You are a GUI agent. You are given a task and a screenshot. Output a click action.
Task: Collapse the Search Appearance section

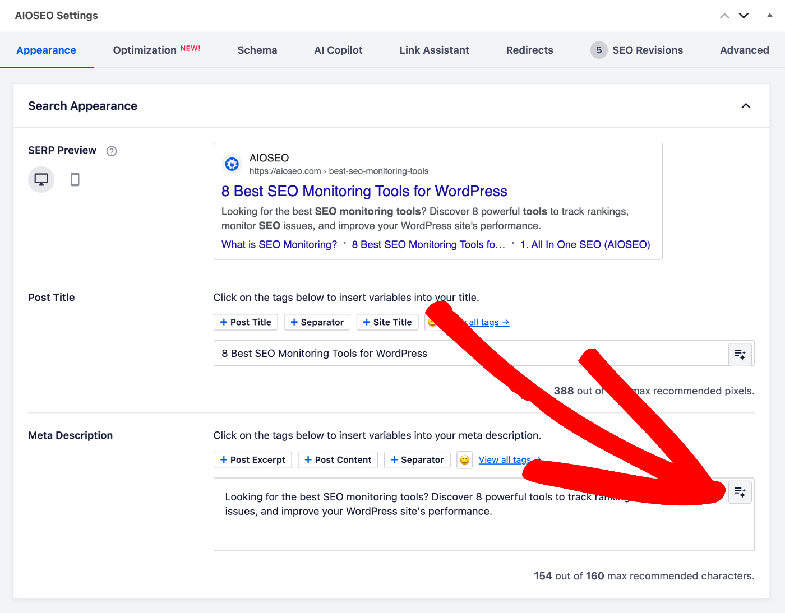(746, 106)
